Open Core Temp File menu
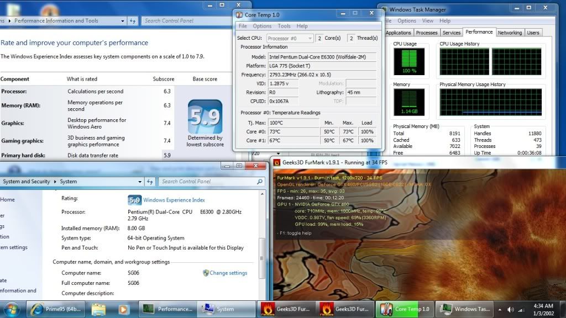Screen dimensions: 566x318 click(243, 26)
